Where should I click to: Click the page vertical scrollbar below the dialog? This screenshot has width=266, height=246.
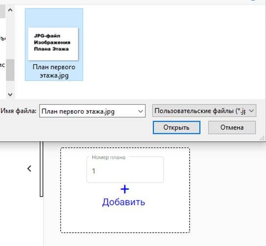[x=41, y=169]
